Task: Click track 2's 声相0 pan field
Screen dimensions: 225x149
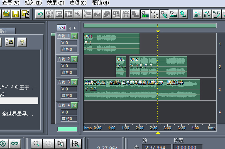Action: [69, 73]
